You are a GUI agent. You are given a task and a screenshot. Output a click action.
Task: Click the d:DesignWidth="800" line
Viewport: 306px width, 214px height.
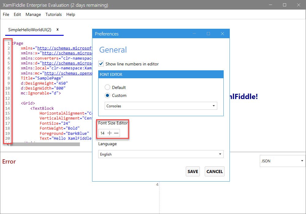click(x=43, y=88)
